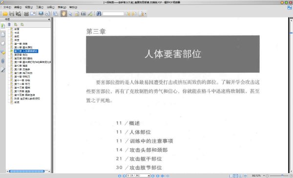Viewport: 293px width, 178px height.
Task: Select the 第六章 bookmark
Action: point(32,62)
